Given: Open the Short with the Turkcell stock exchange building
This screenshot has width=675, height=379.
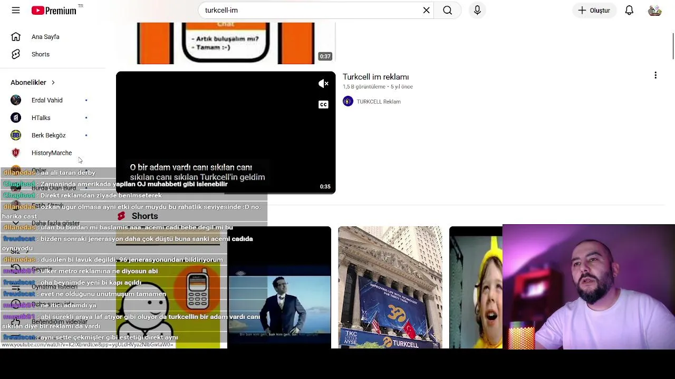Looking at the screenshot, I should pos(390,287).
